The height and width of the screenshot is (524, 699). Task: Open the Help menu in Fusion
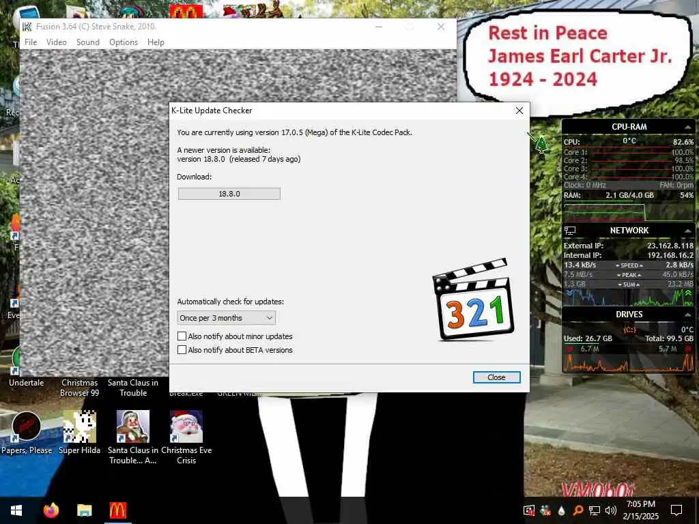(156, 42)
